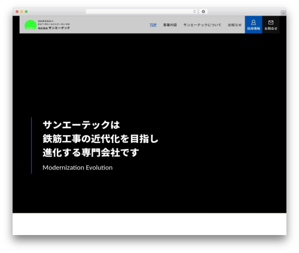Click the blue 採用情報 button

(x=254, y=25)
